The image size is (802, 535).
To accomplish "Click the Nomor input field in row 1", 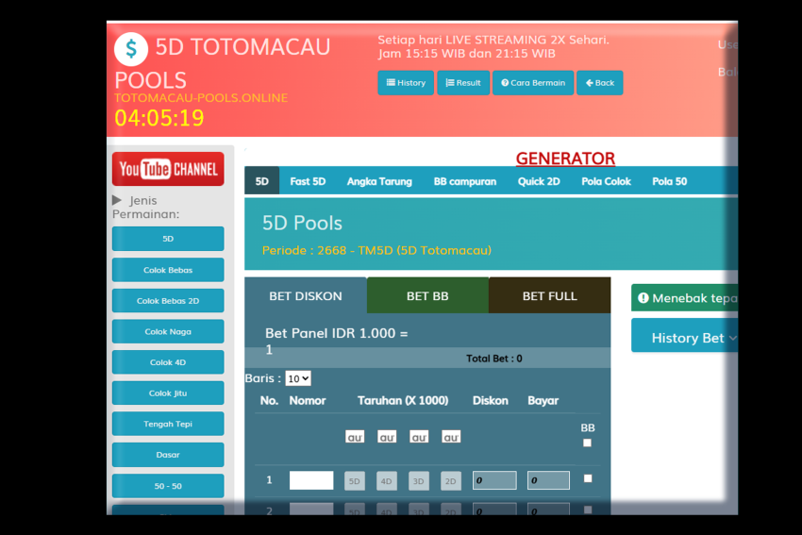I will (311, 480).
